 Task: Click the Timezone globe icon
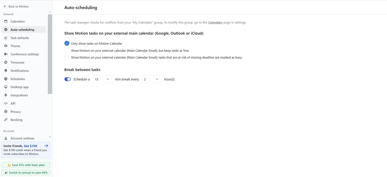pyautogui.click(x=6, y=62)
